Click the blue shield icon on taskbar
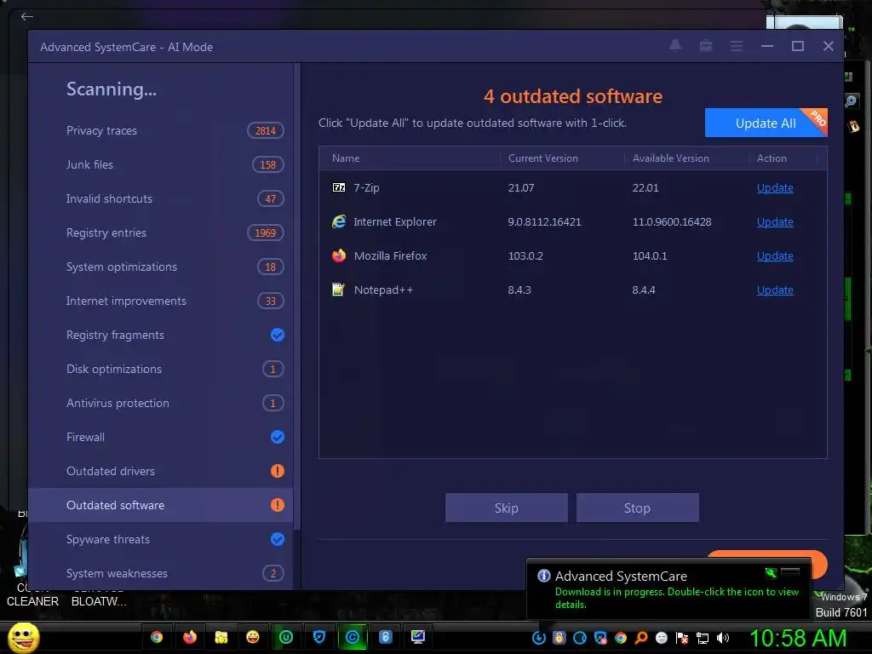Screen dimensions: 872x654 click(319, 637)
